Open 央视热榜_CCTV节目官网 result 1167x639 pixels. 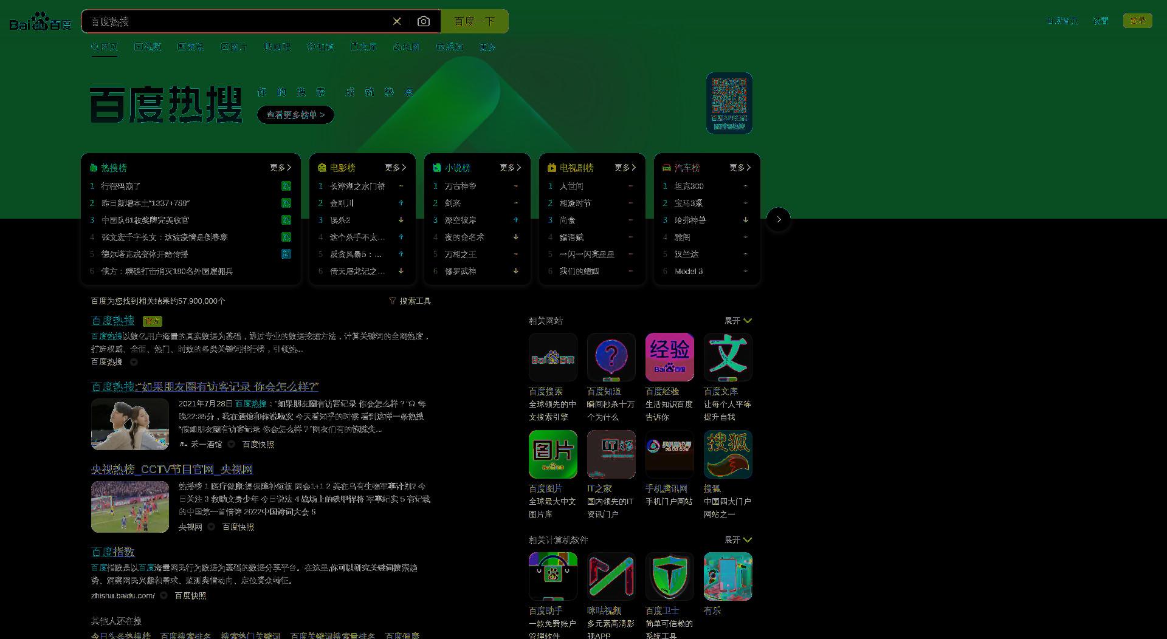(x=172, y=469)
